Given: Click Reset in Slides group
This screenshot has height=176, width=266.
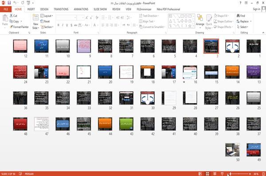Looking at the screenshot, I should (45, 21).
